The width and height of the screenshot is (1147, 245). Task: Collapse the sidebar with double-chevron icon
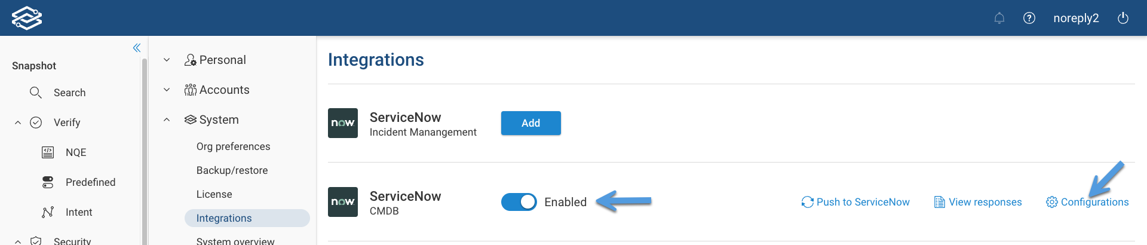(x=137, y=48)
